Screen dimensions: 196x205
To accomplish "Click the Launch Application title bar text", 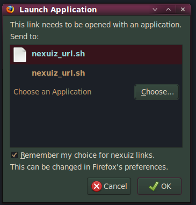I will [58, 10].
